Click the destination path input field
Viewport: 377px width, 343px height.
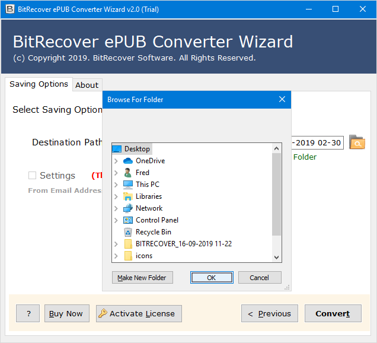pyautogui.click(x=317, y=142)
